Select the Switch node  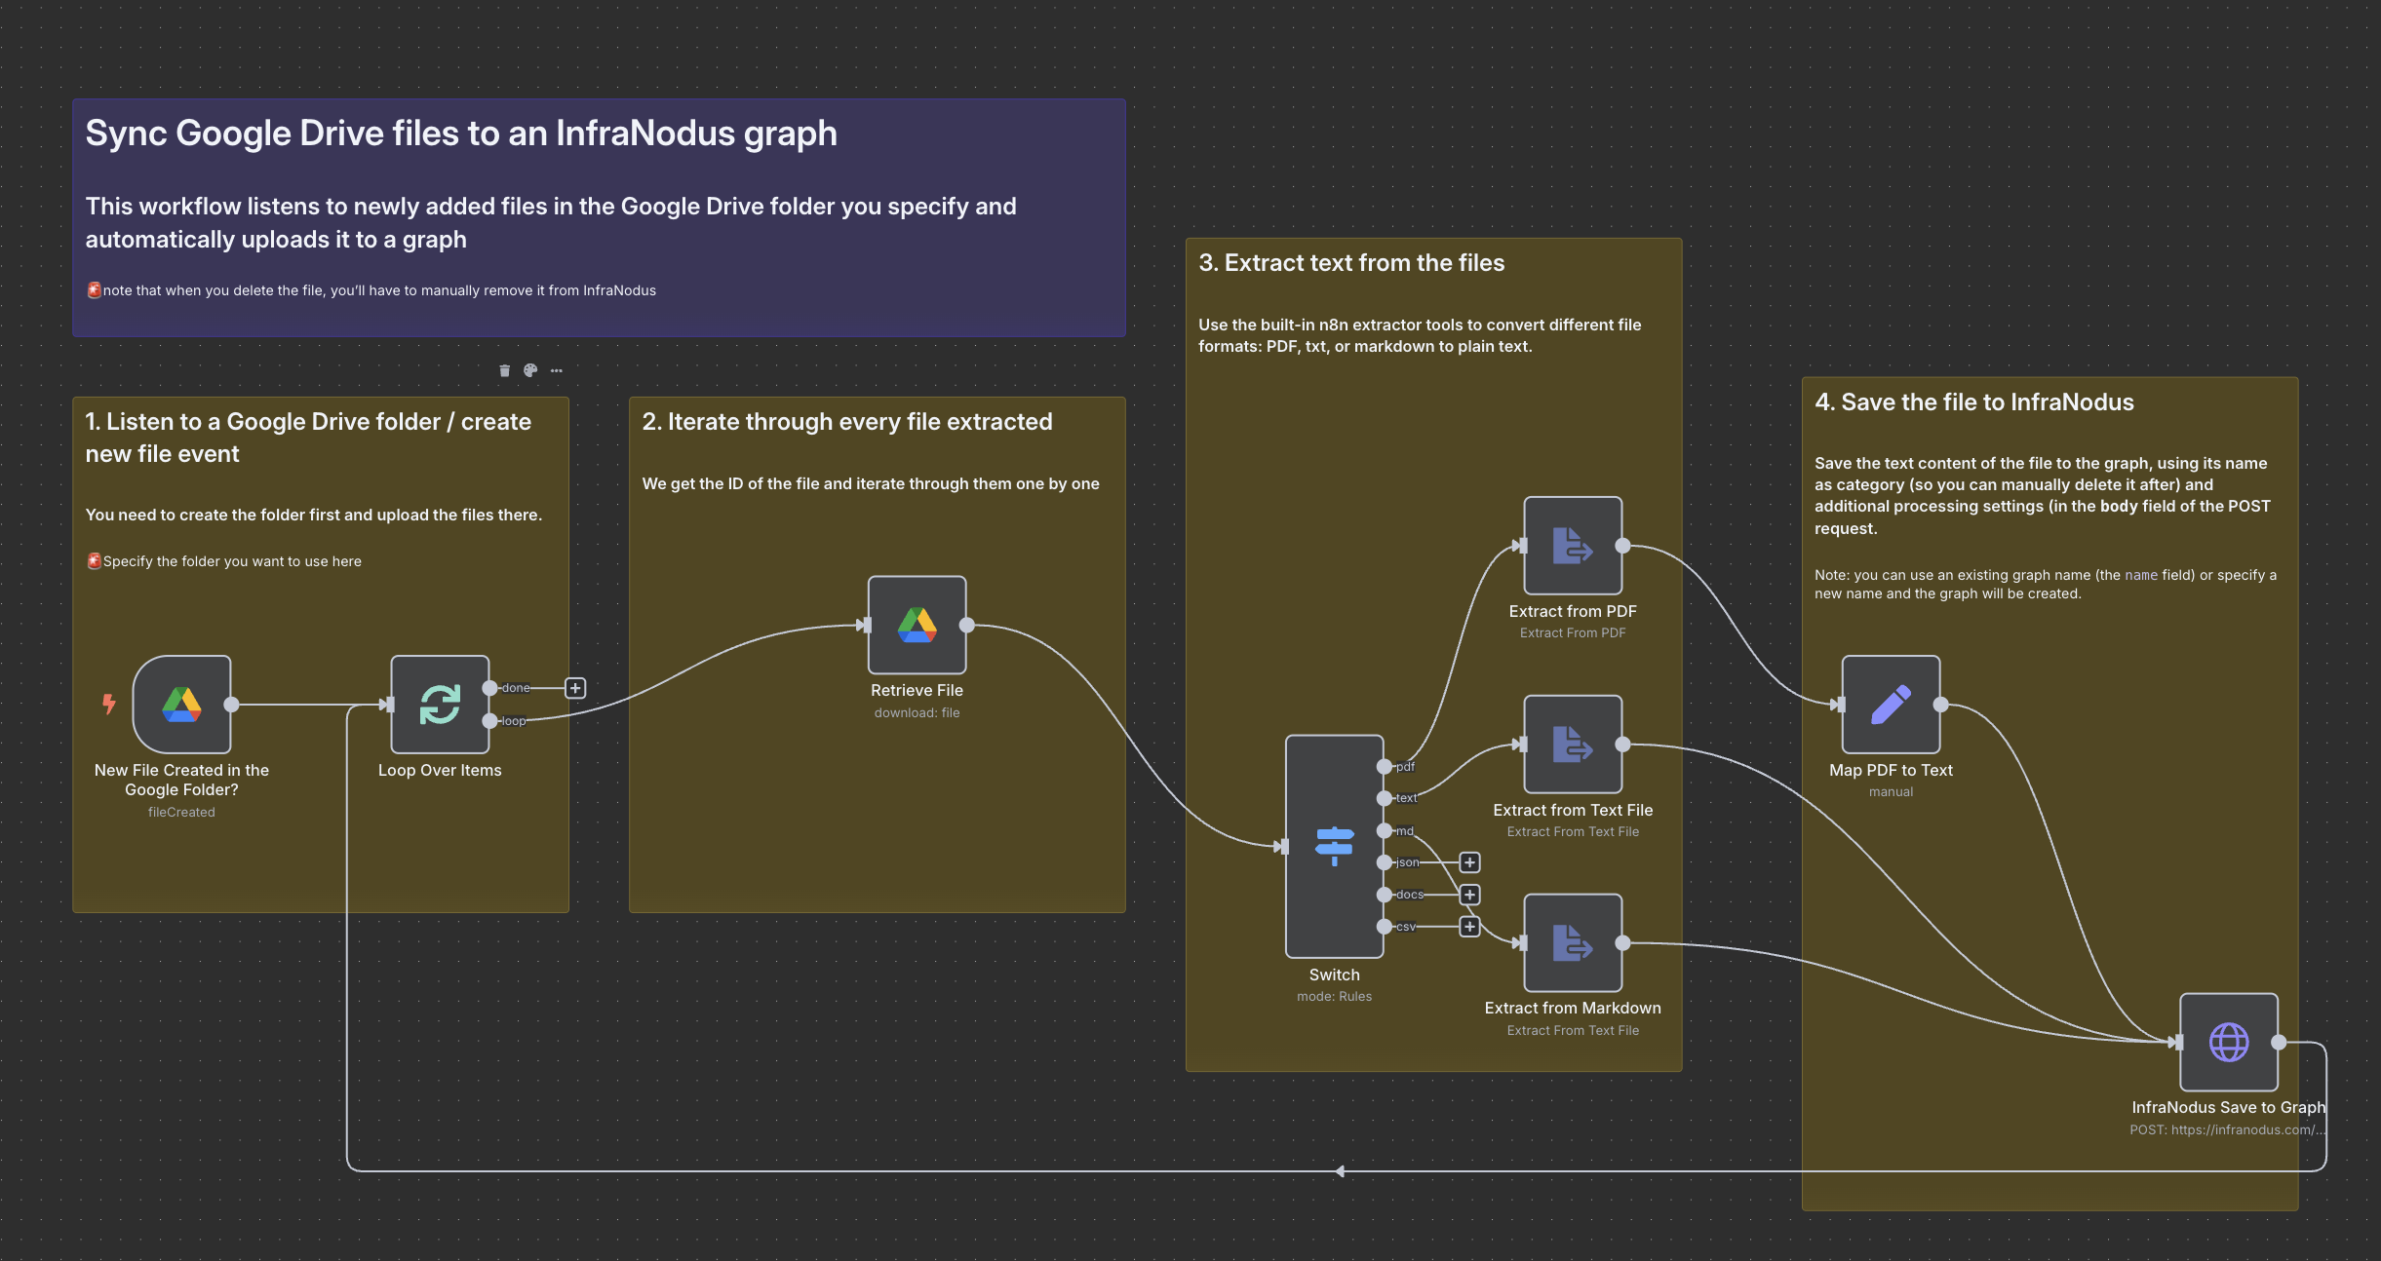point(1334,846)
